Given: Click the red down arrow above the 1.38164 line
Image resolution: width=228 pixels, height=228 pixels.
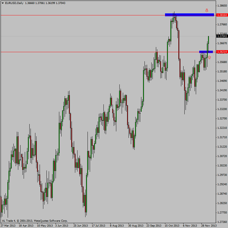Looking at the screenshot, I should pyautogui.click(x=207, y=11).
